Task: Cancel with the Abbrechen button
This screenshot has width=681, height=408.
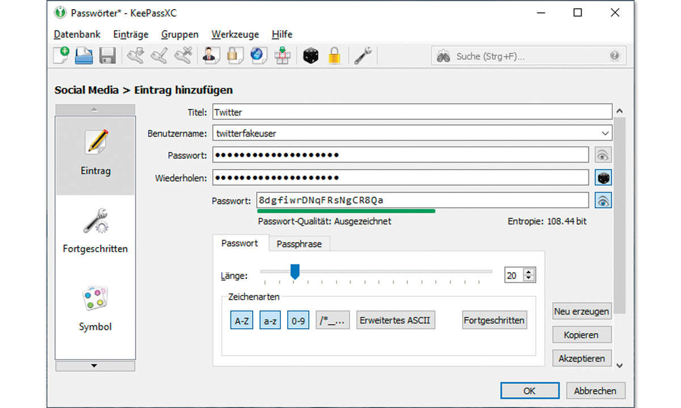Action: pyautogui.click(x=595, y=390)
